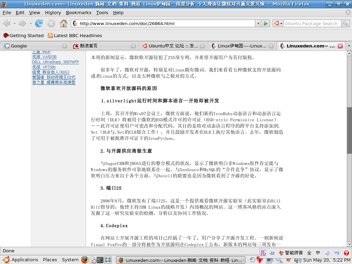
Task: Click the Firefox activity throbber icon
Action: point(348,13)
